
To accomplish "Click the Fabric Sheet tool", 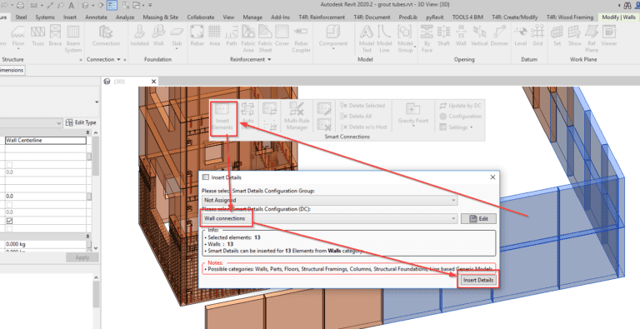I will coord(265,38).
